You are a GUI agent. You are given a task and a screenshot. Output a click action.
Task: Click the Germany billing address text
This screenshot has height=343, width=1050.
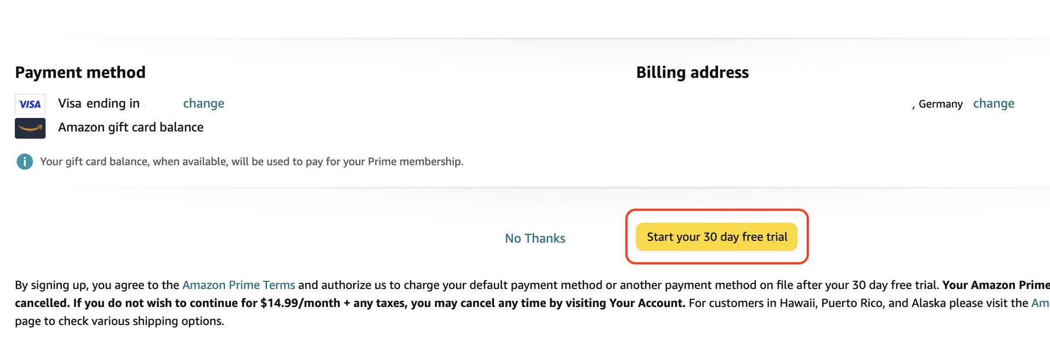(x=940, y=104)
